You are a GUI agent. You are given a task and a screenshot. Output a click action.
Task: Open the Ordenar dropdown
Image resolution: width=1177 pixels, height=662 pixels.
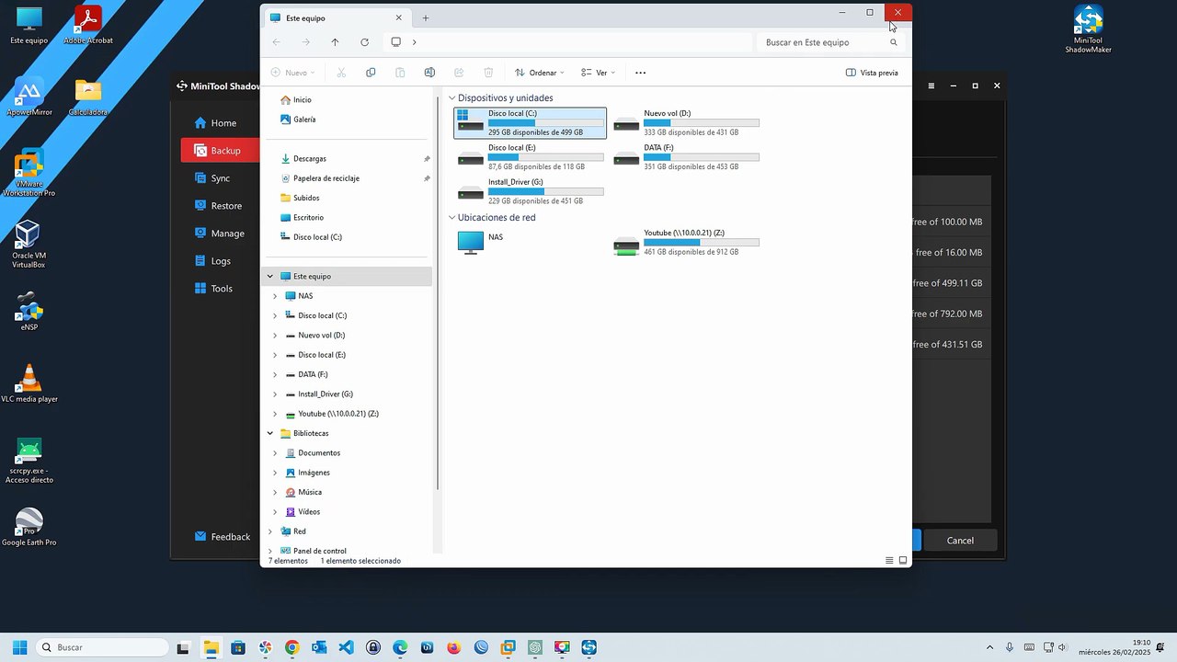[x=540, y=73]
